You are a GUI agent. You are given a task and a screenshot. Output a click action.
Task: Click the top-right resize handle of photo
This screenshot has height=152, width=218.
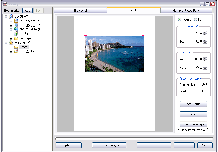pyautogui.click(x=143, y=37)
